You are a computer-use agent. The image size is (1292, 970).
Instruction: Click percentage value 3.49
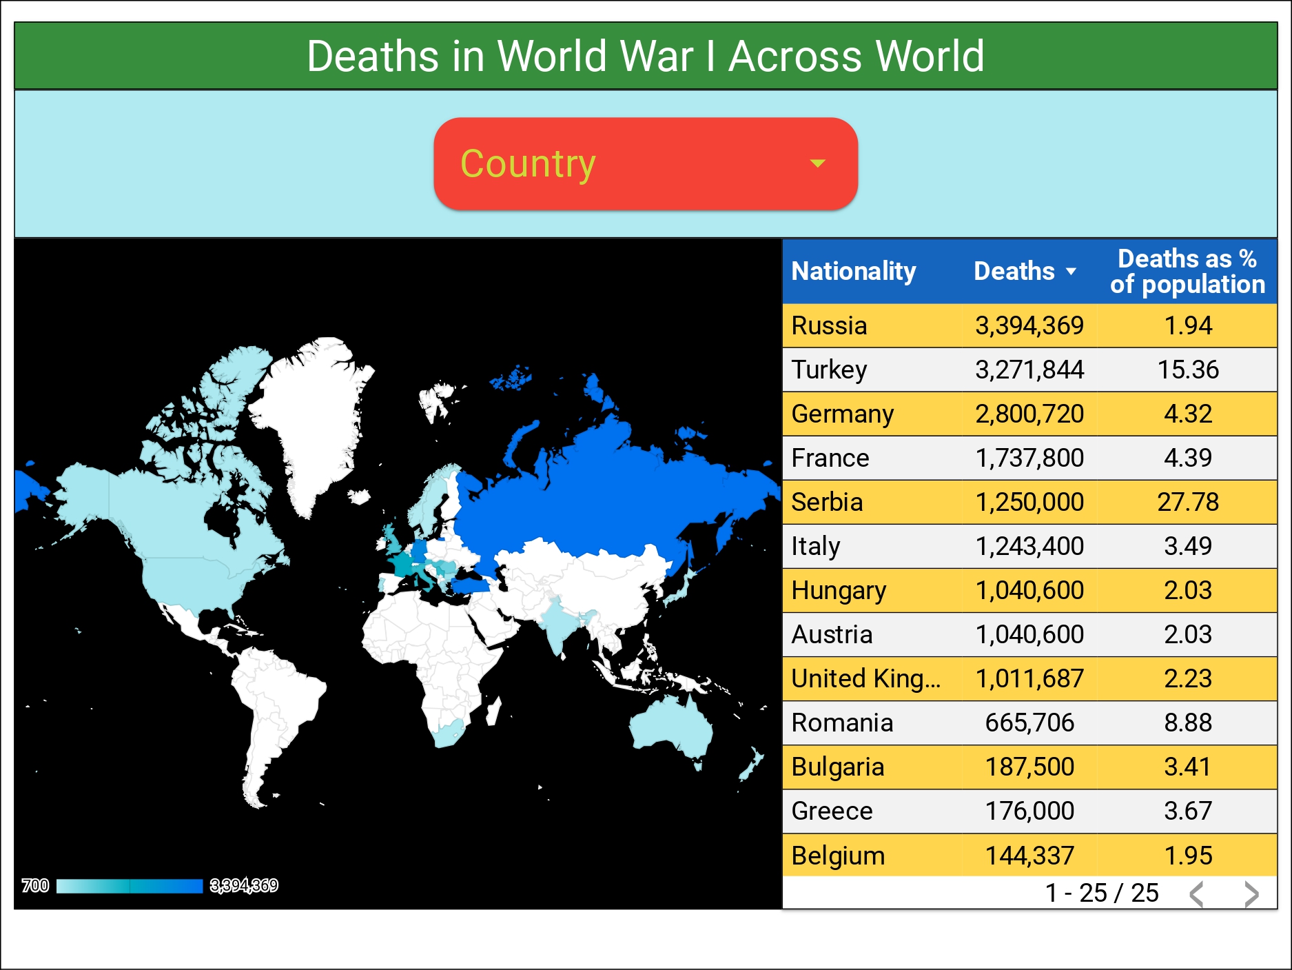click(x=1188, y=546)
